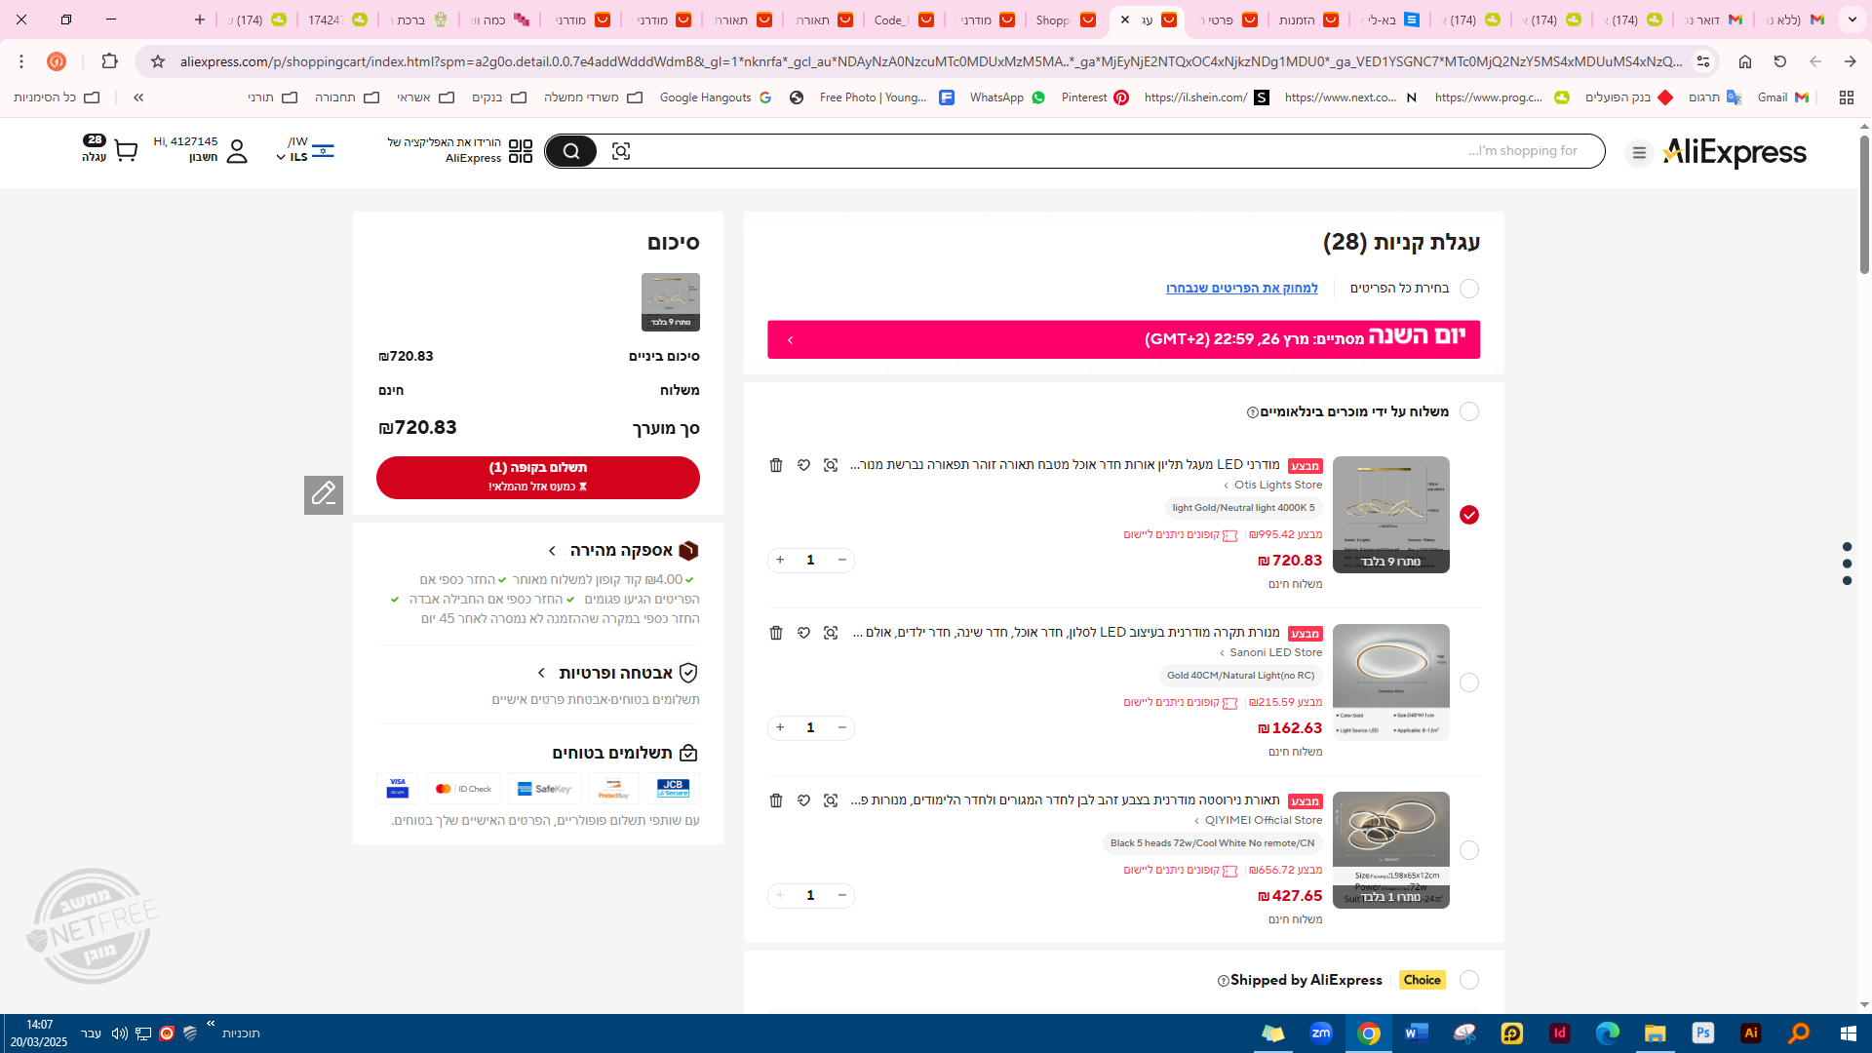Image resolution: width=1872 pixels, height=1053 pixels.
Task: Find similar items for Sanoni LED Store lamp
Action: click(831, 633)
